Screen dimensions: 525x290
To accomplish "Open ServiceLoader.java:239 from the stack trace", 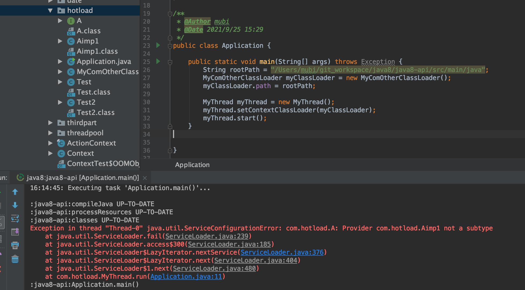I will point(207,236).
